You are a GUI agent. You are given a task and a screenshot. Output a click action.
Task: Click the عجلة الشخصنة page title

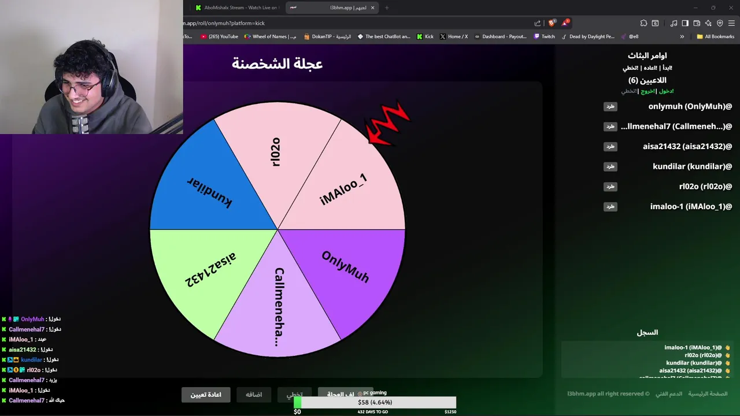coord(277,64)
